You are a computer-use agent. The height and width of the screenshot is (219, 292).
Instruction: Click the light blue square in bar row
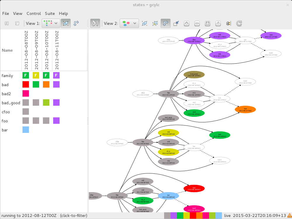pos(26,130)
